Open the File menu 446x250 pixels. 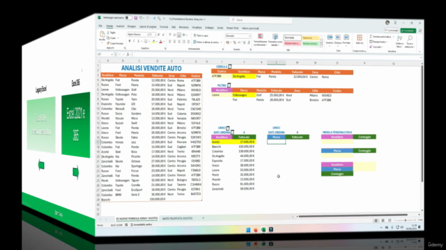coord(100,26)
